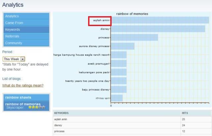
Task: Click the aqilah amin chart bar
Action: coord(160,20)
